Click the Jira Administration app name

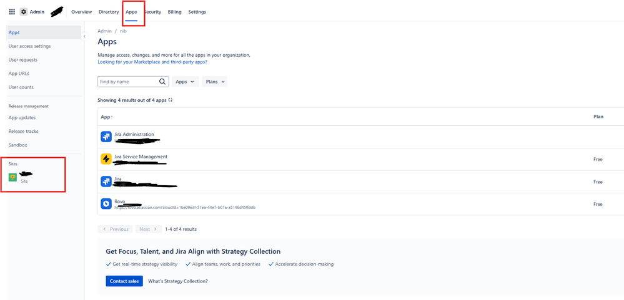134,134
